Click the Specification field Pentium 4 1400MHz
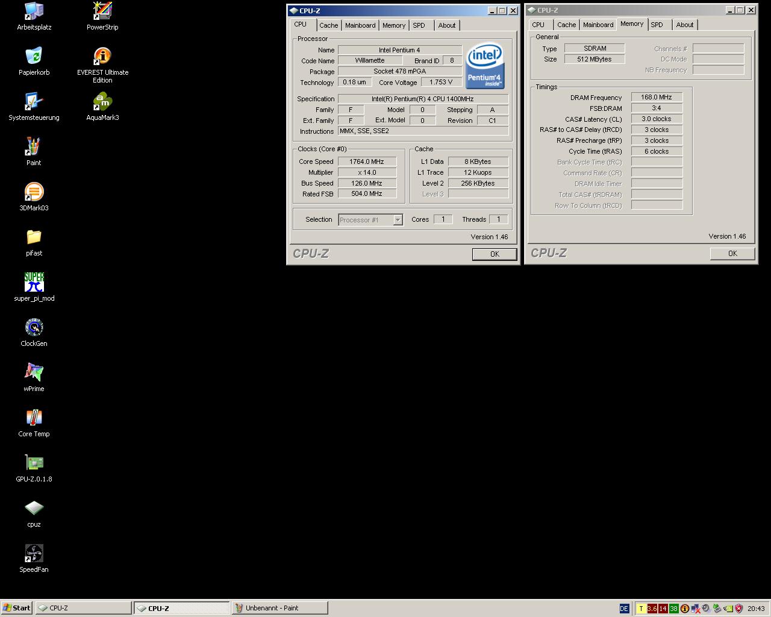Screen dimensions: 771x617 point(423,99)
